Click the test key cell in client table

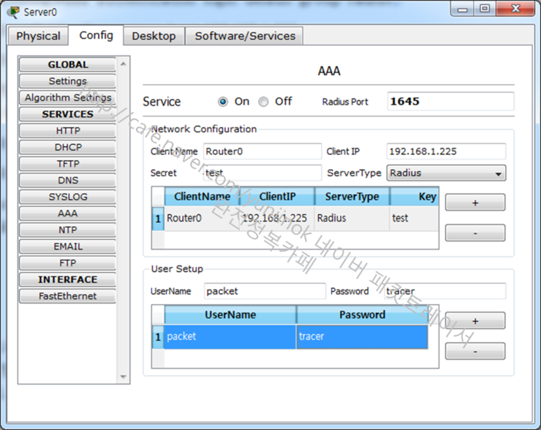point(415,218)
